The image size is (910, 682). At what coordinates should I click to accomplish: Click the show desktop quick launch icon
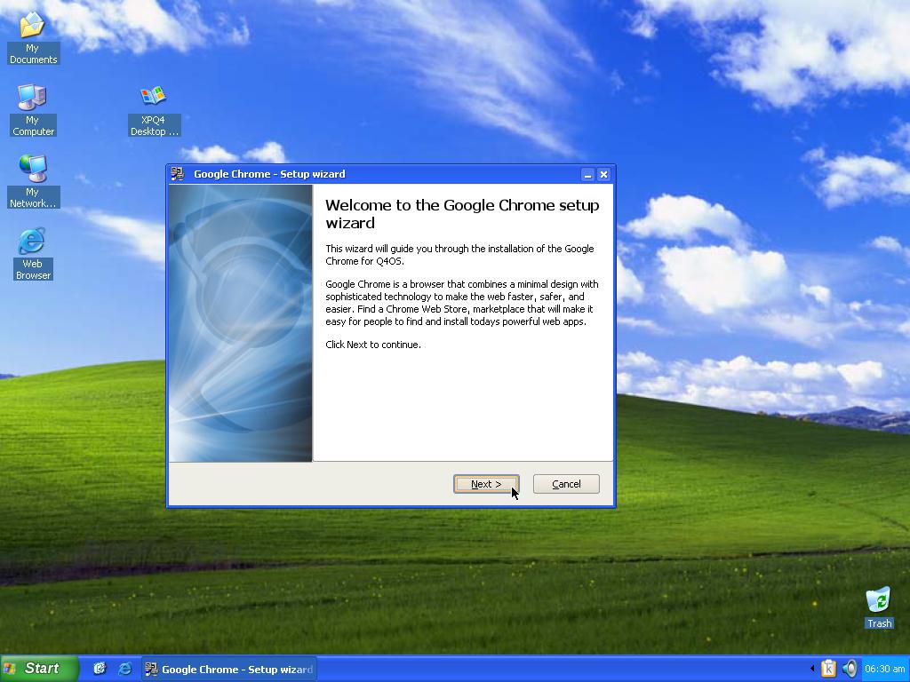(x=100, y=669)
